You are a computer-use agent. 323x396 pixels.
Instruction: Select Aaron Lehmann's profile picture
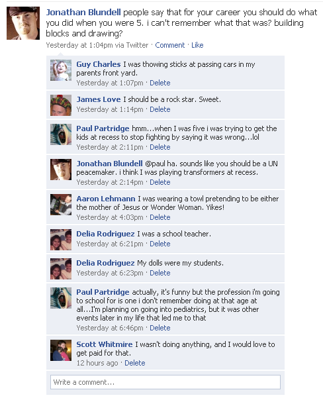pos(61,205)
